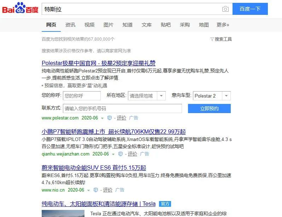This screenshot has height=217, width=282.
Task: Open 小鹏P7智能轿跑震撼上市 result link
Action: click(x=114, y=132)
